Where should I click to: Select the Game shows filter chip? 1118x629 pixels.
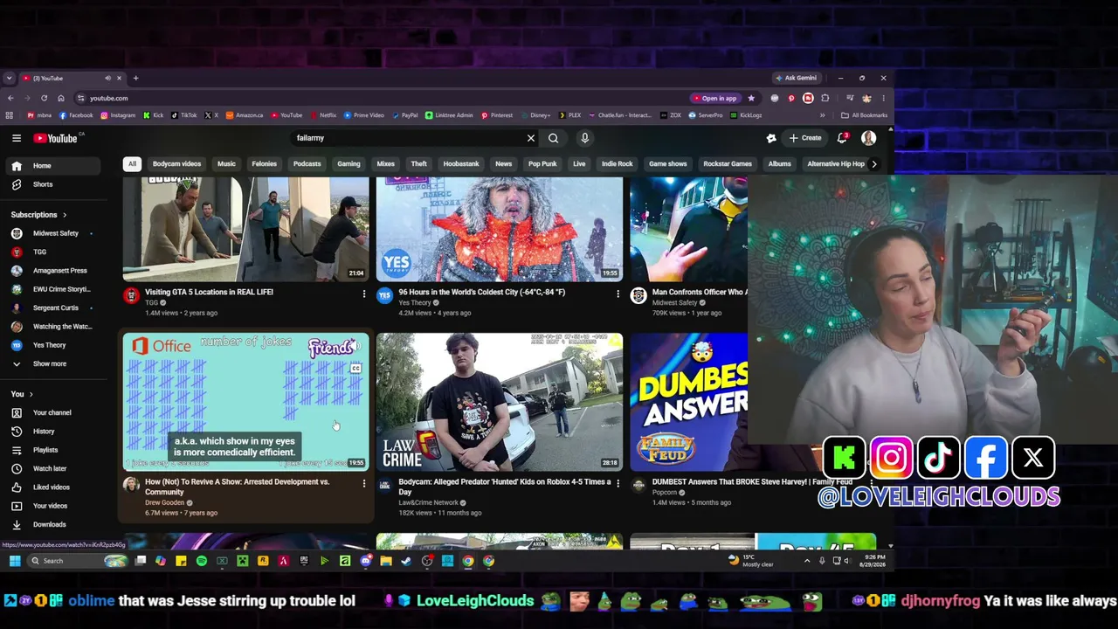pos(667,163)
